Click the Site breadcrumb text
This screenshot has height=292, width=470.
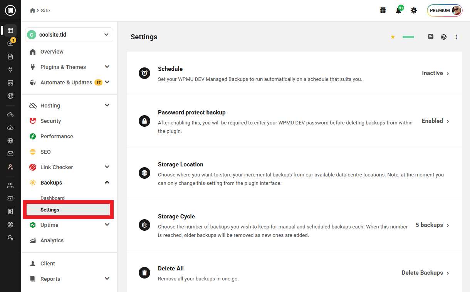coord(45,10)
